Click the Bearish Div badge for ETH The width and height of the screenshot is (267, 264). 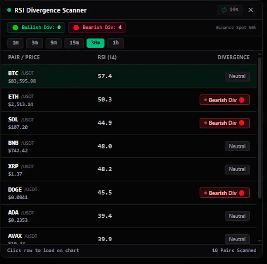coord(225,100)
